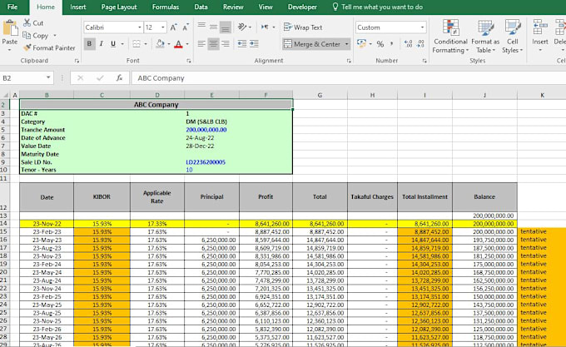Expand the Calibri font name dropdown

(139, 27)
